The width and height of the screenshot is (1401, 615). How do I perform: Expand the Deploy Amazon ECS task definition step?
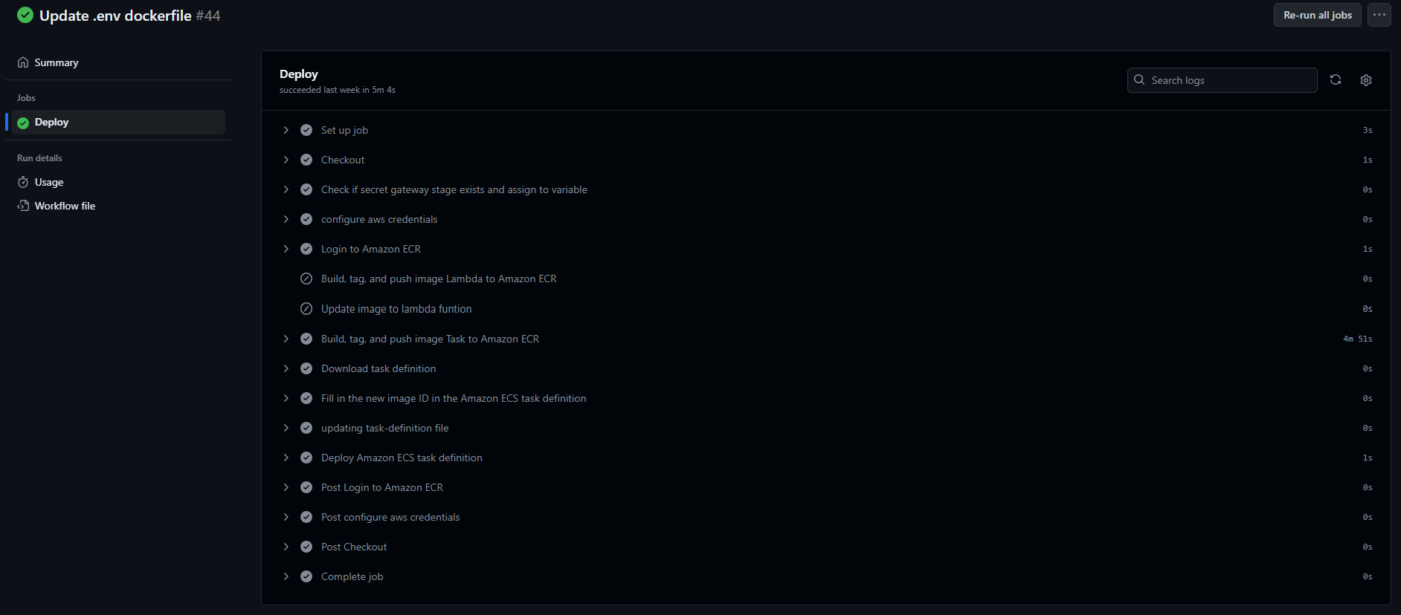[x=286, y=458]
